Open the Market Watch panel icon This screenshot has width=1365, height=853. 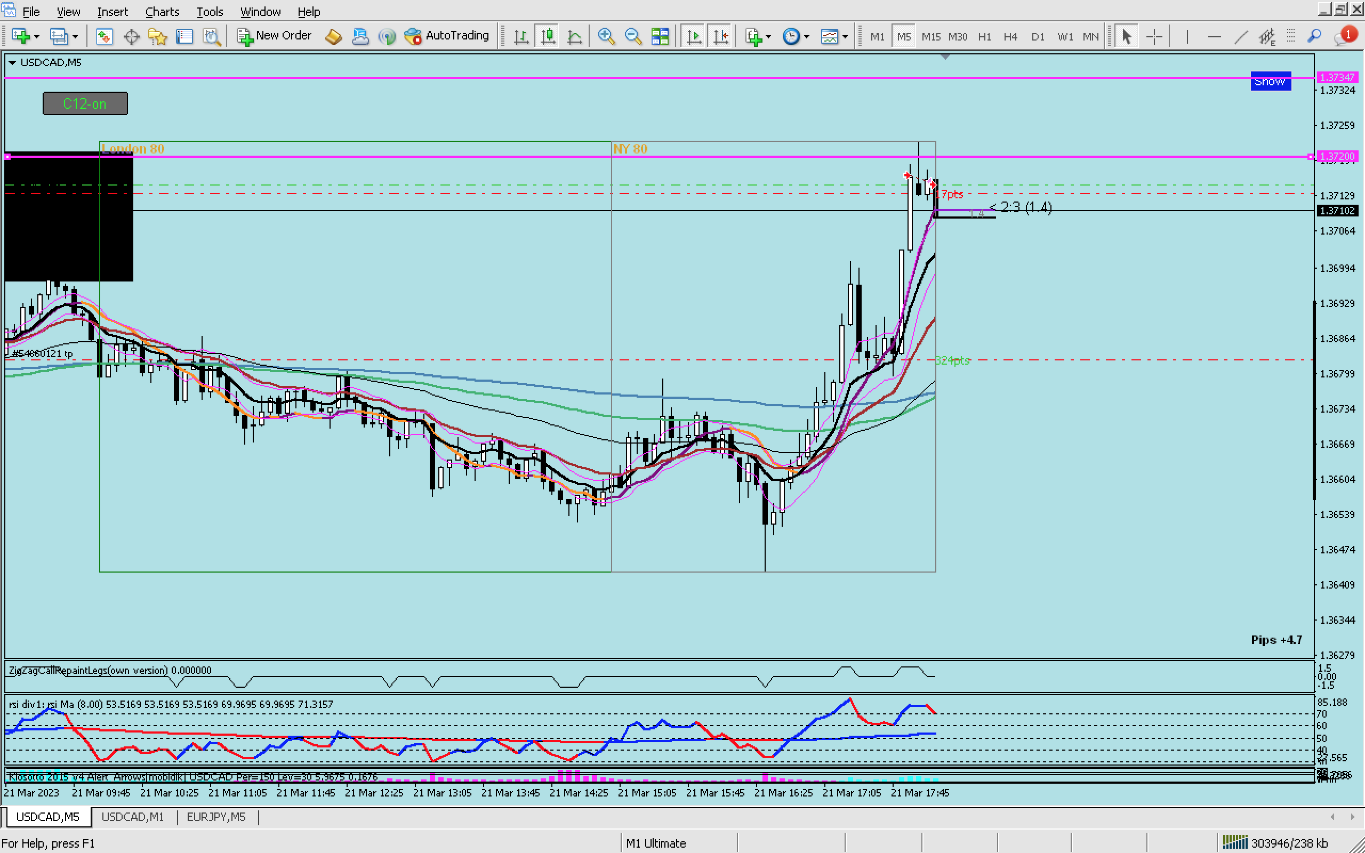pos(104,36)
